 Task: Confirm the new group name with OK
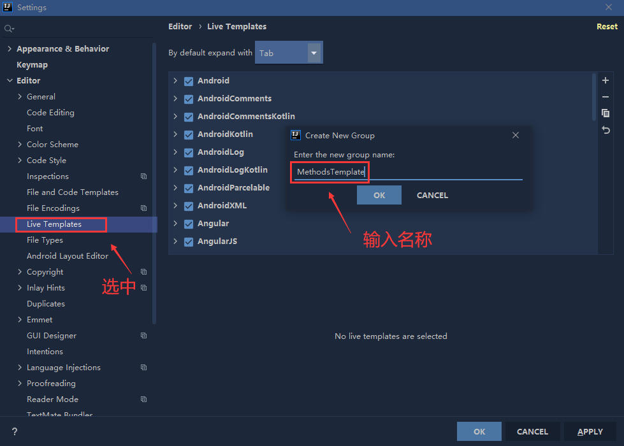(x=379, y=195)
